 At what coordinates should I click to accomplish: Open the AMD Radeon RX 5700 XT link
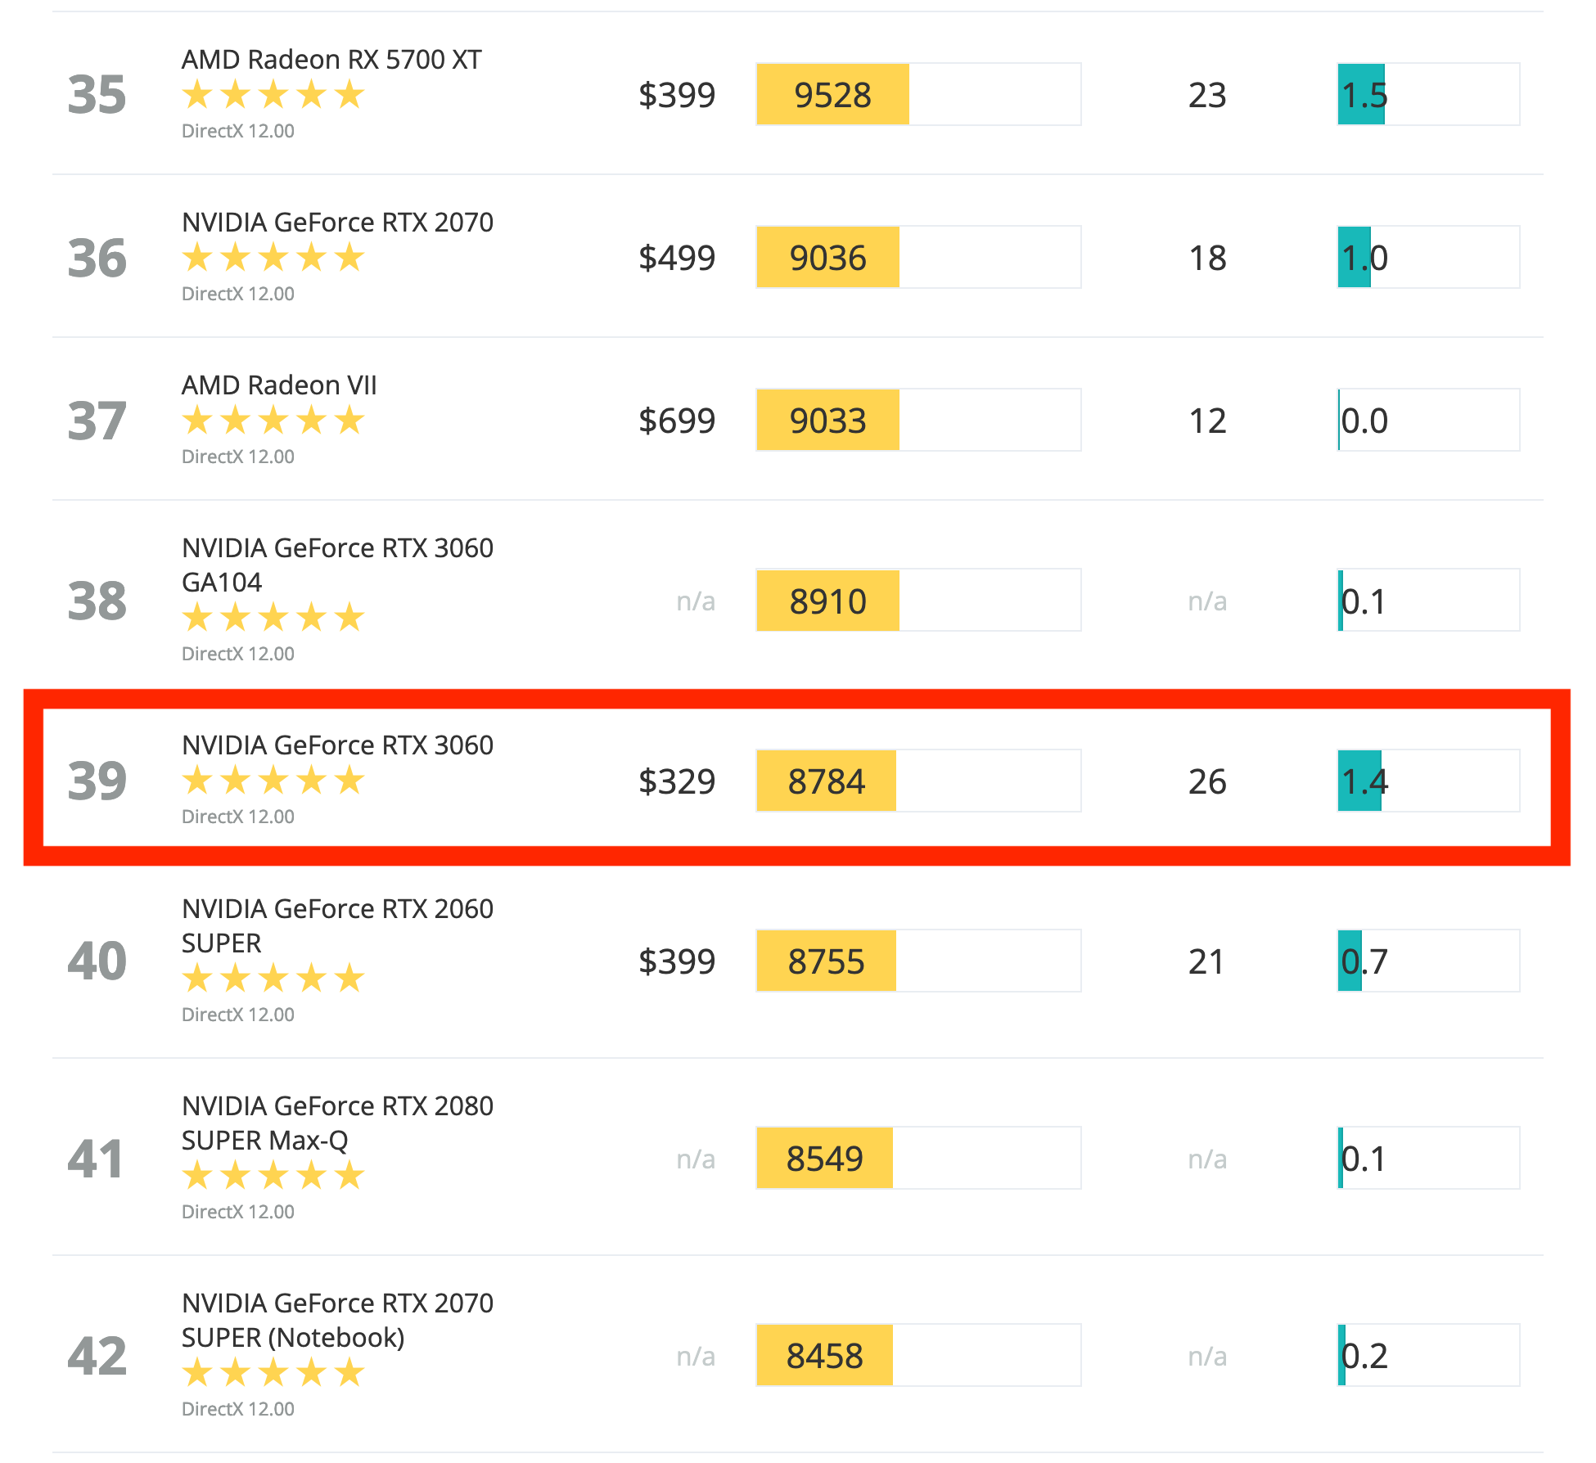tap(331, 60)
